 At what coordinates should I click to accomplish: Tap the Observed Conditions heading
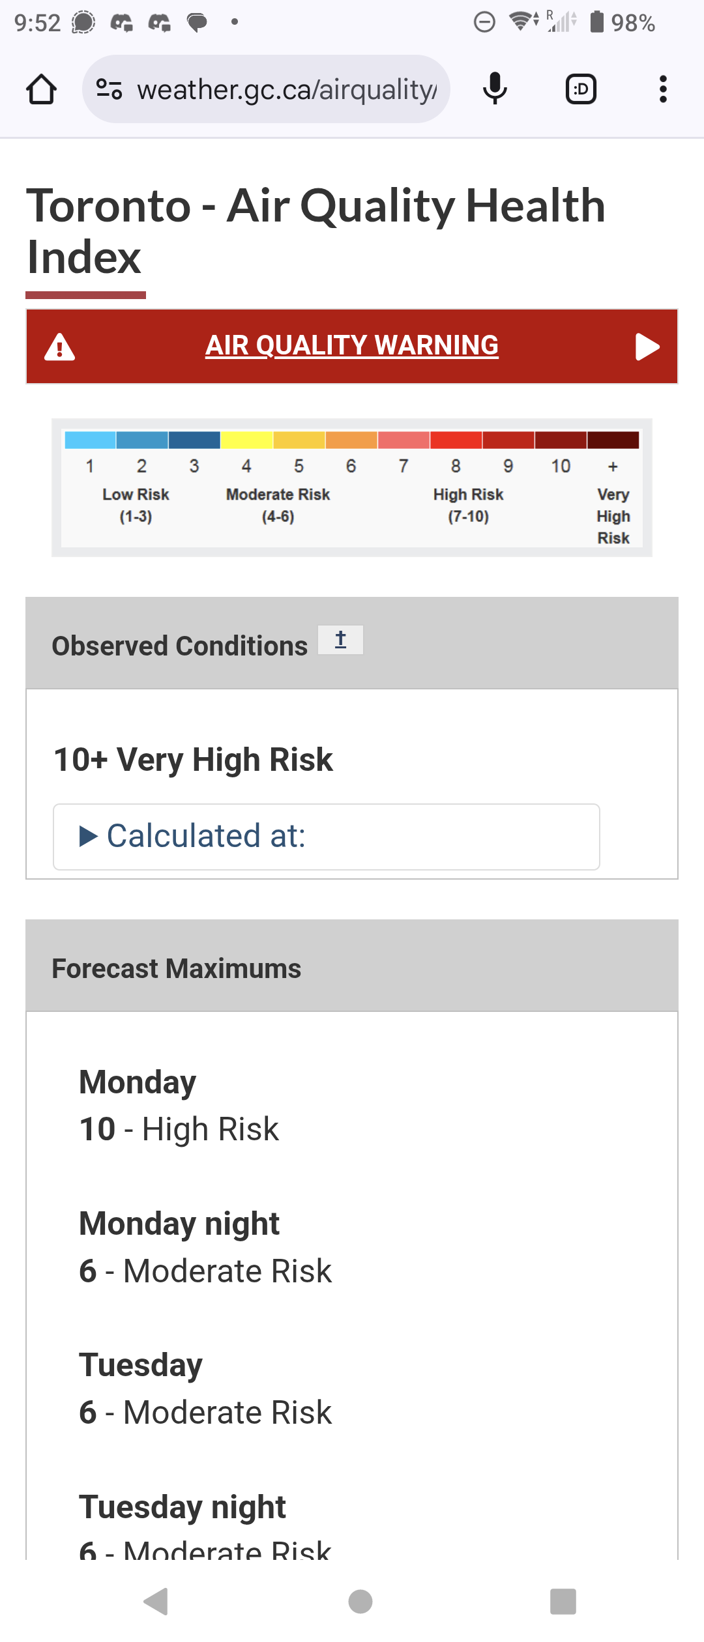point(179,646)
